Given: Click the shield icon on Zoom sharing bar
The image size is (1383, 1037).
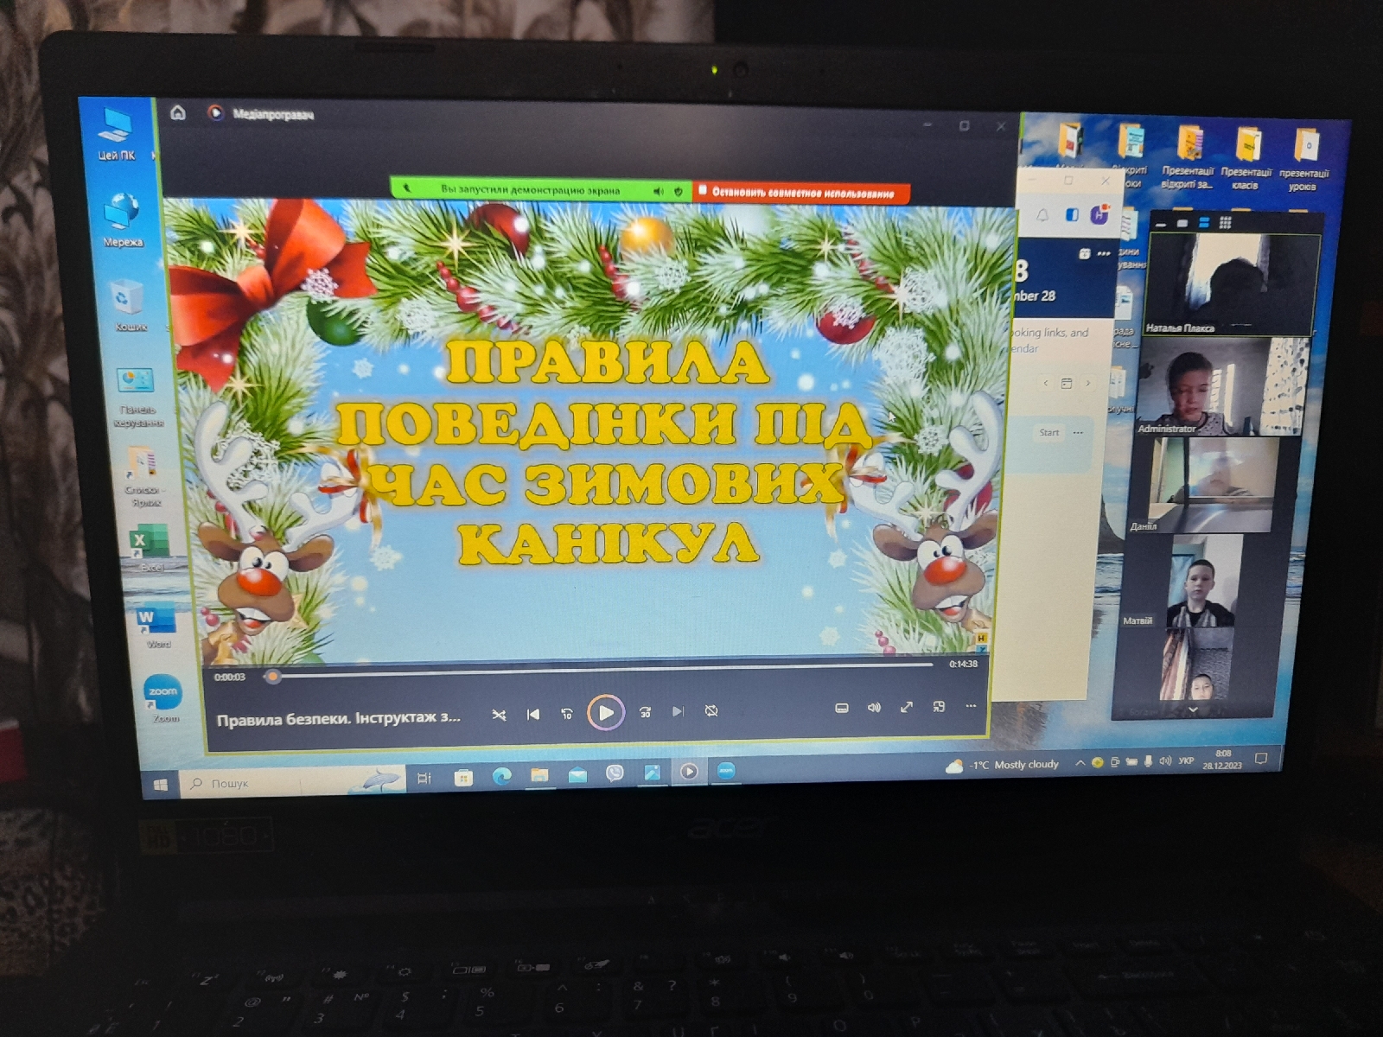Looking at the screenshot, I should [679, 191].
